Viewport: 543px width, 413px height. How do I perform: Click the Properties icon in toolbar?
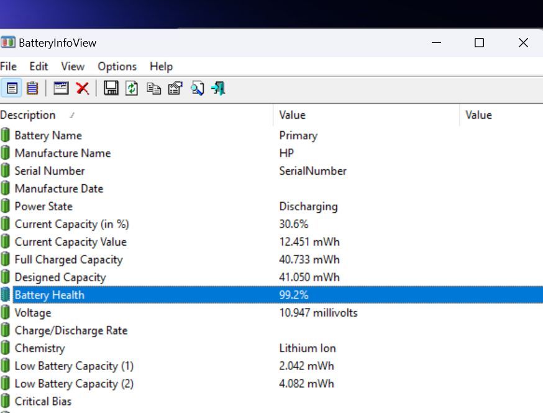tap(175, 88)
